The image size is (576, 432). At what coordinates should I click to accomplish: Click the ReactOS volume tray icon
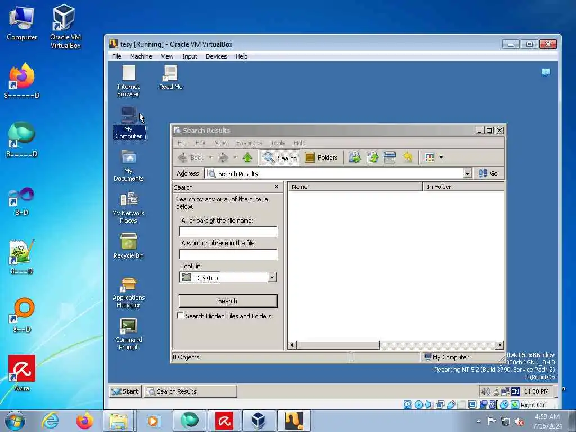485,391
